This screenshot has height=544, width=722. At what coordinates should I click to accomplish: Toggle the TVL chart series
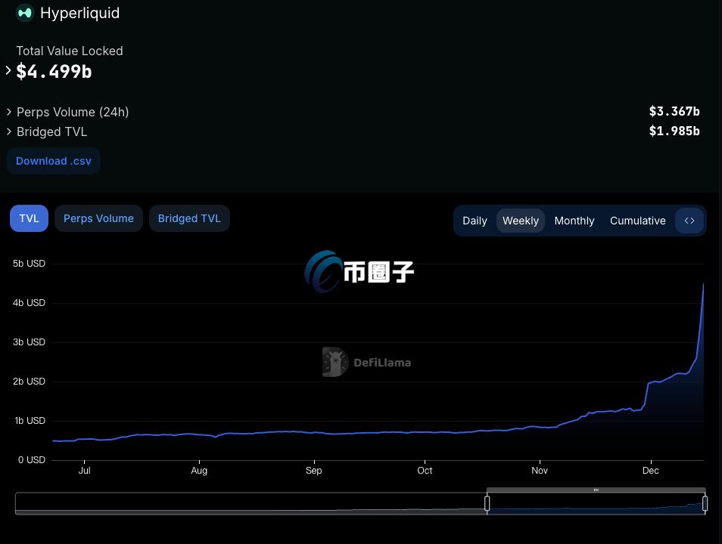(29, 218)
